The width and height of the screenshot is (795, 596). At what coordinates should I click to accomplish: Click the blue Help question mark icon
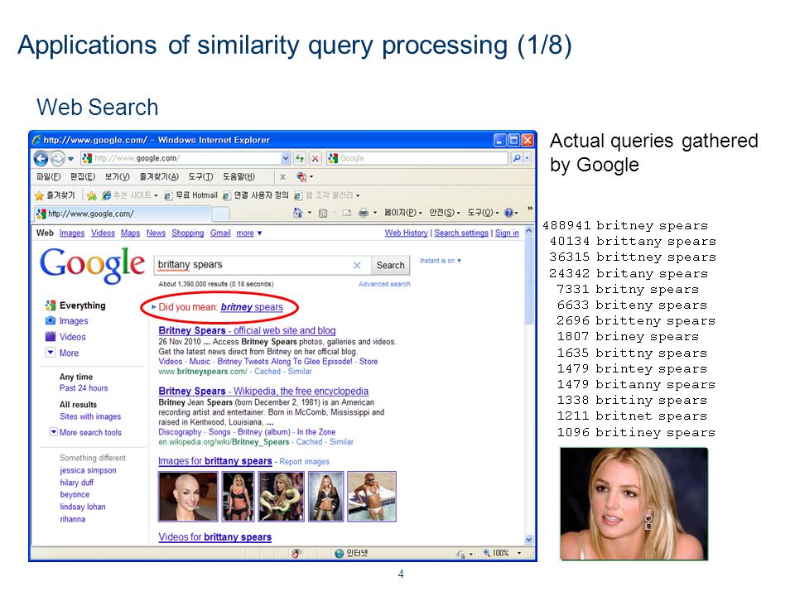pos(508,213)
